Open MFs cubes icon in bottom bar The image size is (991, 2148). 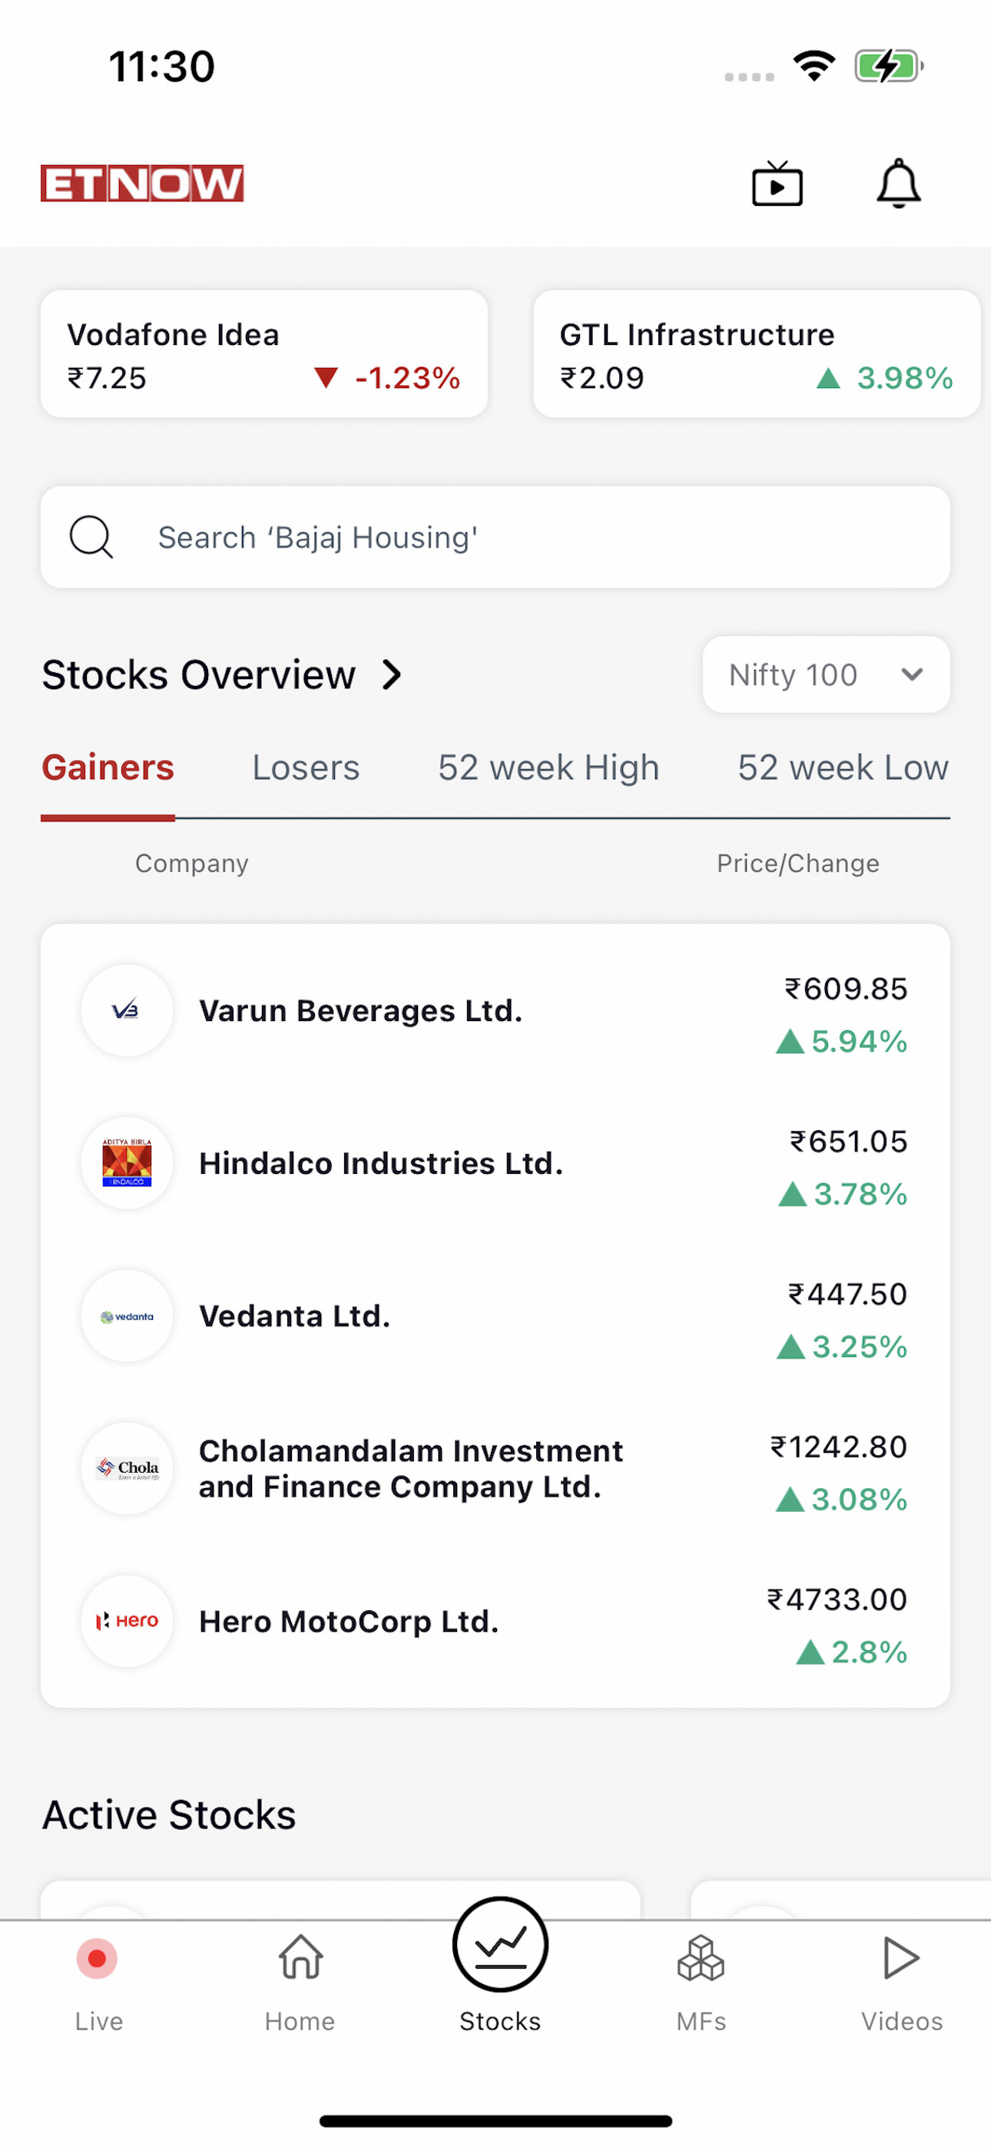[701, 1958]
